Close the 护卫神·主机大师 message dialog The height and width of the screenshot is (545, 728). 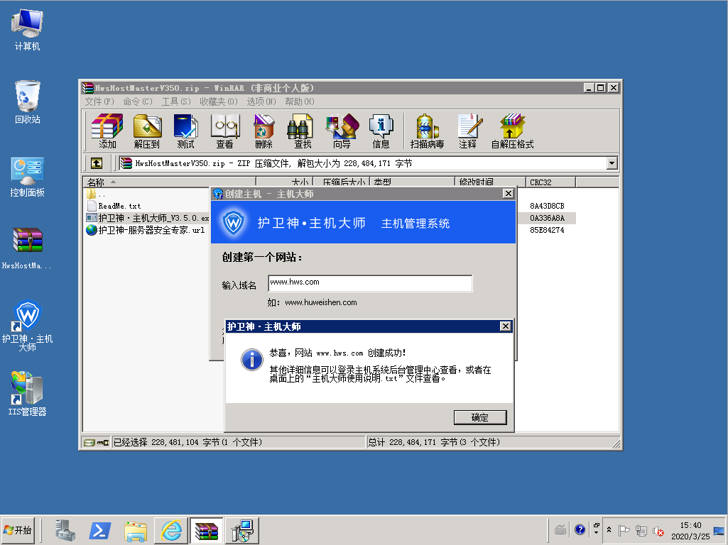pyautogui.click(x=505, y=326)
